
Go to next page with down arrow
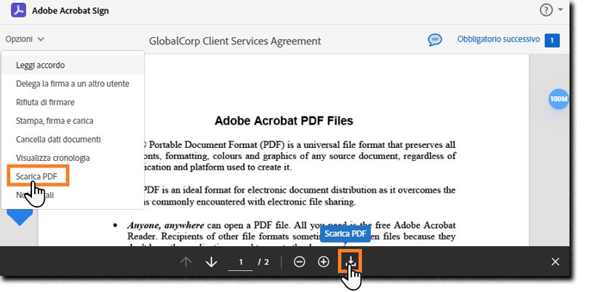pyautogui.click(x=211, y=262)
